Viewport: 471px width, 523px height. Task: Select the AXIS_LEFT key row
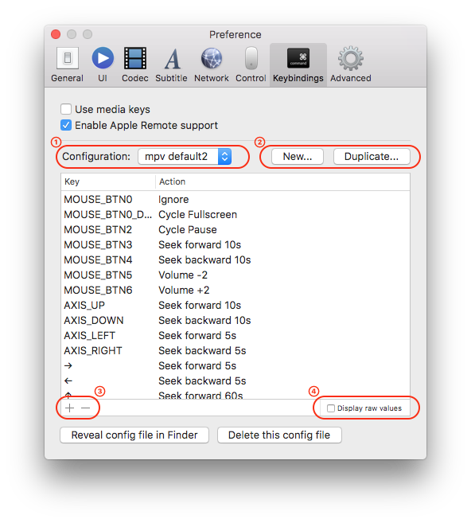(235, 336)
